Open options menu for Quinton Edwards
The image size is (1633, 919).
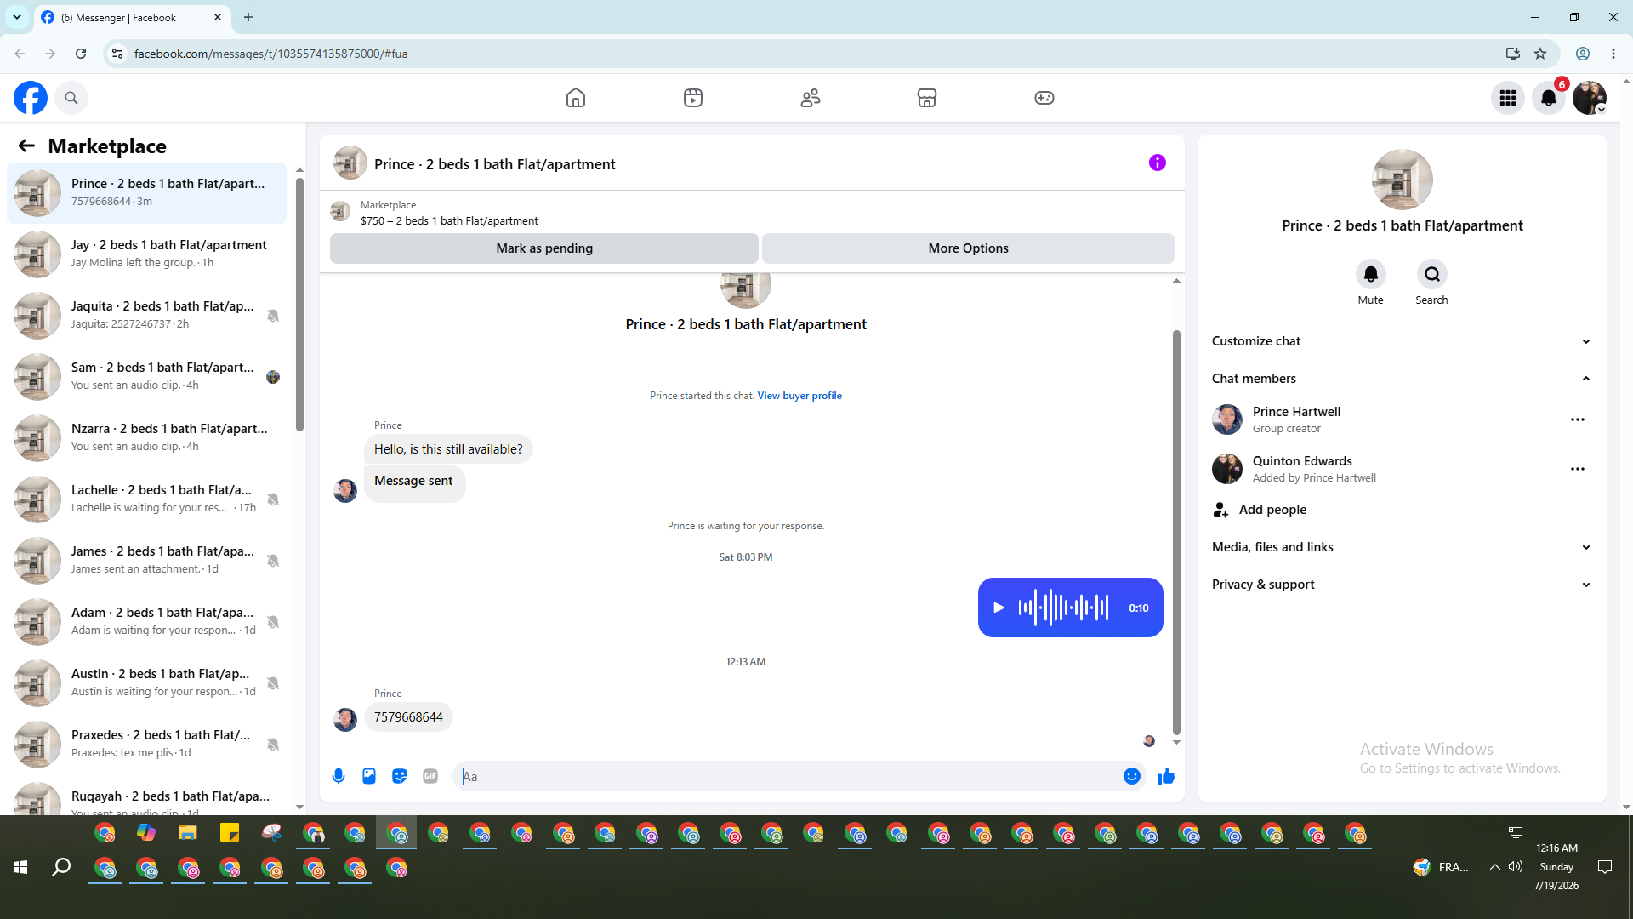[x=1578, y=469]
